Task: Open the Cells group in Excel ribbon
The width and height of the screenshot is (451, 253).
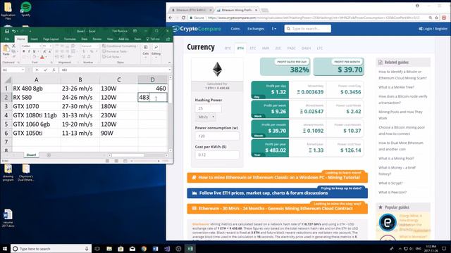Action: click(x=146, y=51)
